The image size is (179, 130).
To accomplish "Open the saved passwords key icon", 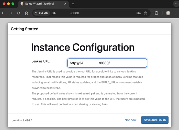I will (139, 13).
